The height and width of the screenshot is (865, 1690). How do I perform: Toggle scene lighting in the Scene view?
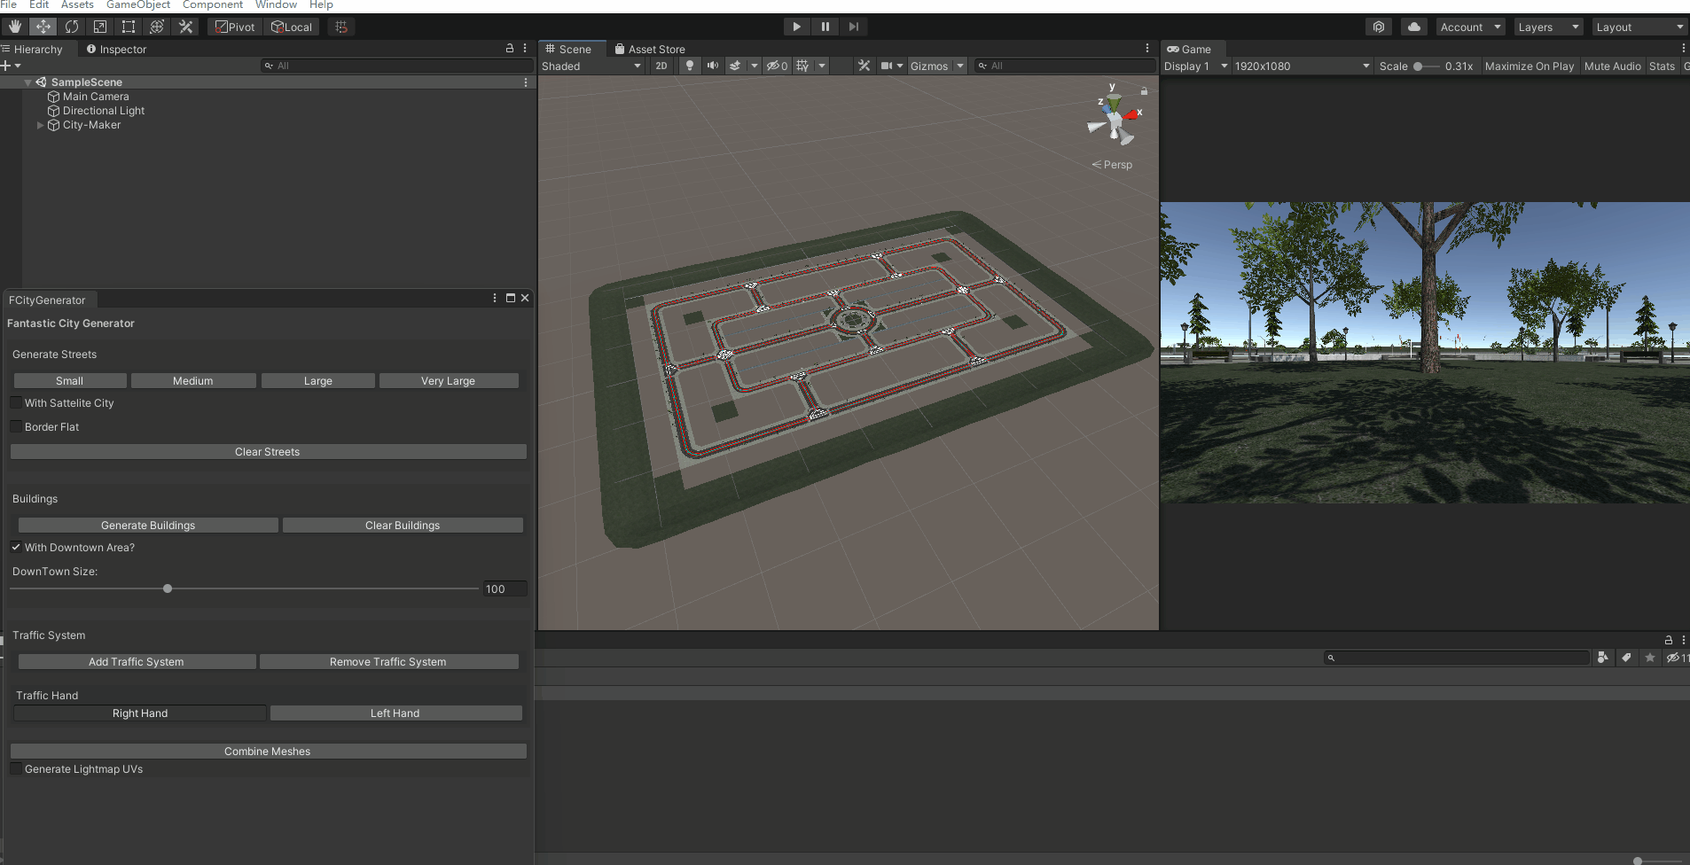[x=689, y=66]
